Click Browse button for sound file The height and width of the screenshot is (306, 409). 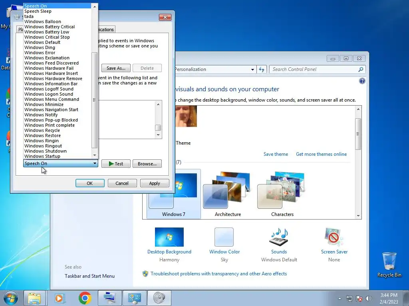(147, 164)
